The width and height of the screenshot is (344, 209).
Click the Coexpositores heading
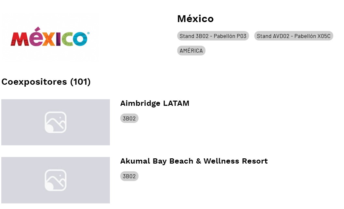[x=35, y=82]
